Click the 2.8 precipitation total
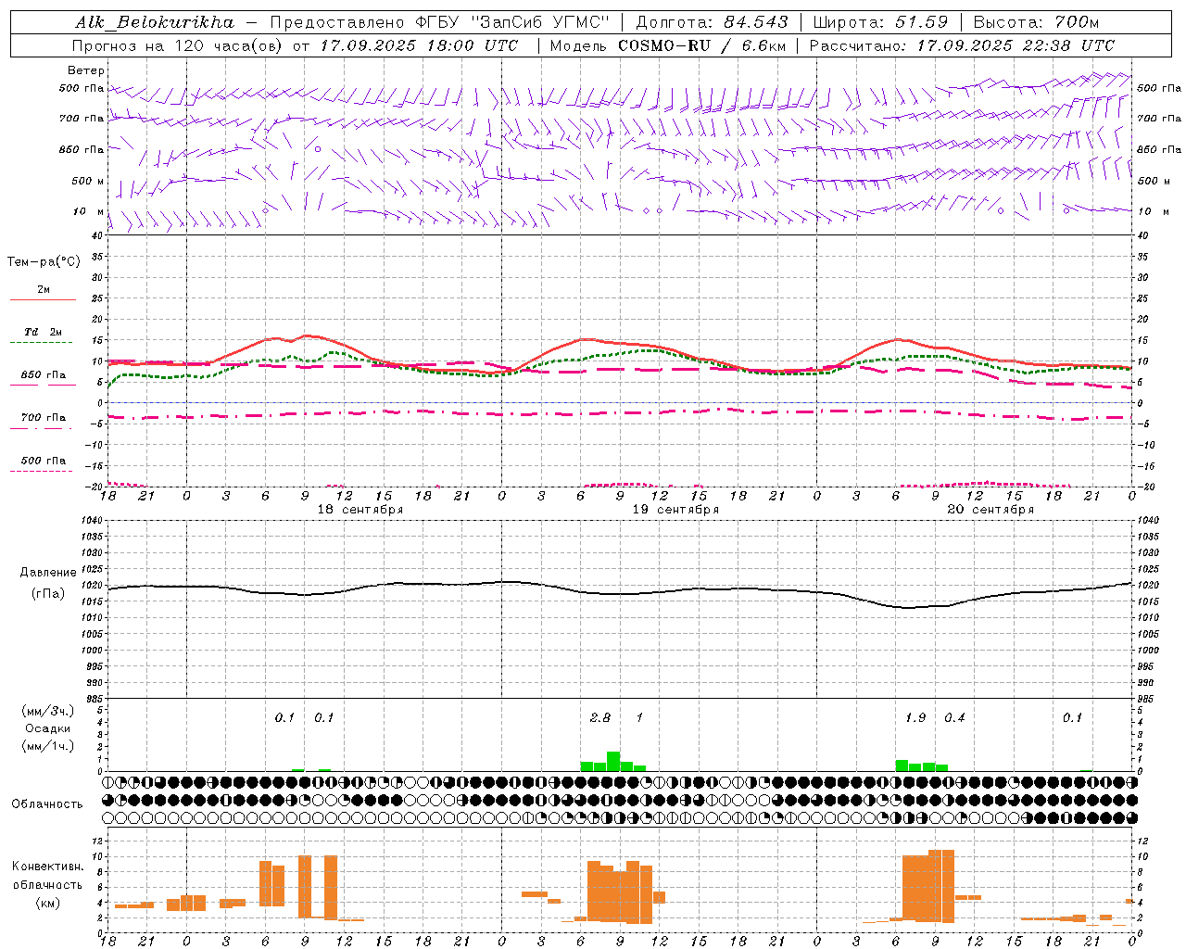Viewport: 1186px width, 949px height. tap(600, 717)
